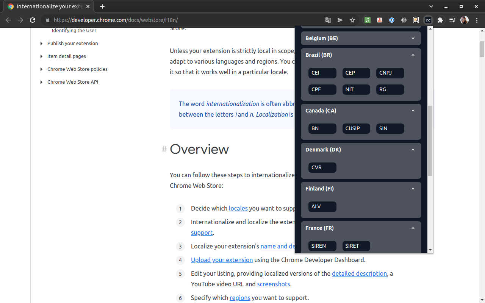485x303 pixels.
Task: Open the 'Upload your extension' link
Action: click(222, 260)
